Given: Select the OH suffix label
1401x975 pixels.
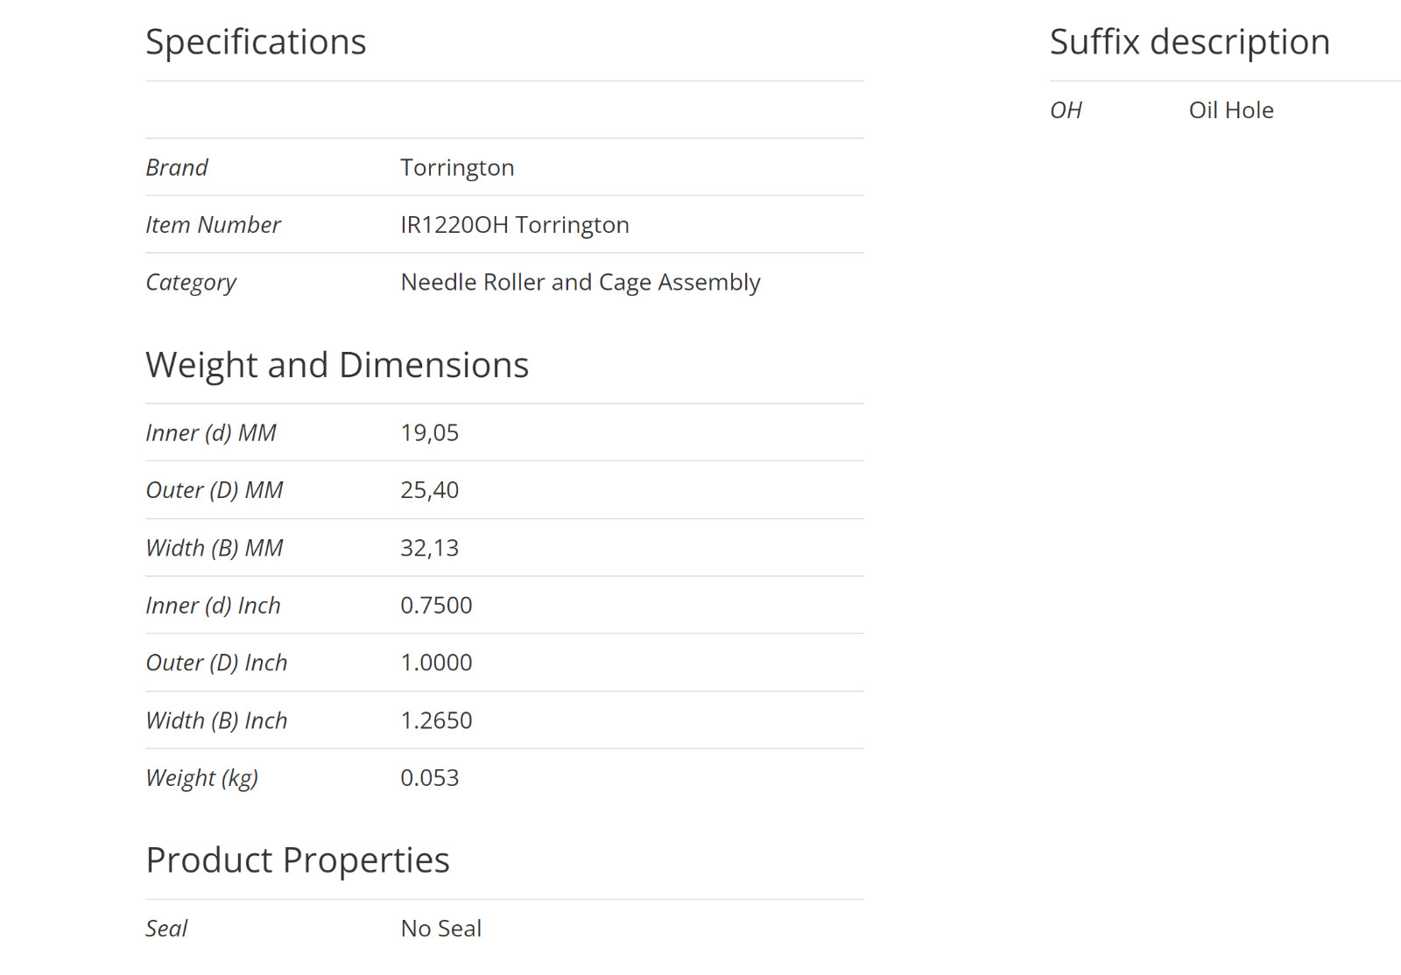Looking at the screenshot, I should pos(1066,110).
